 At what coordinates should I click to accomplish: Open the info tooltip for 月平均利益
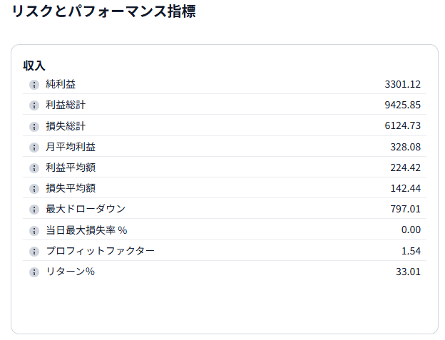(x=34, y=148)
